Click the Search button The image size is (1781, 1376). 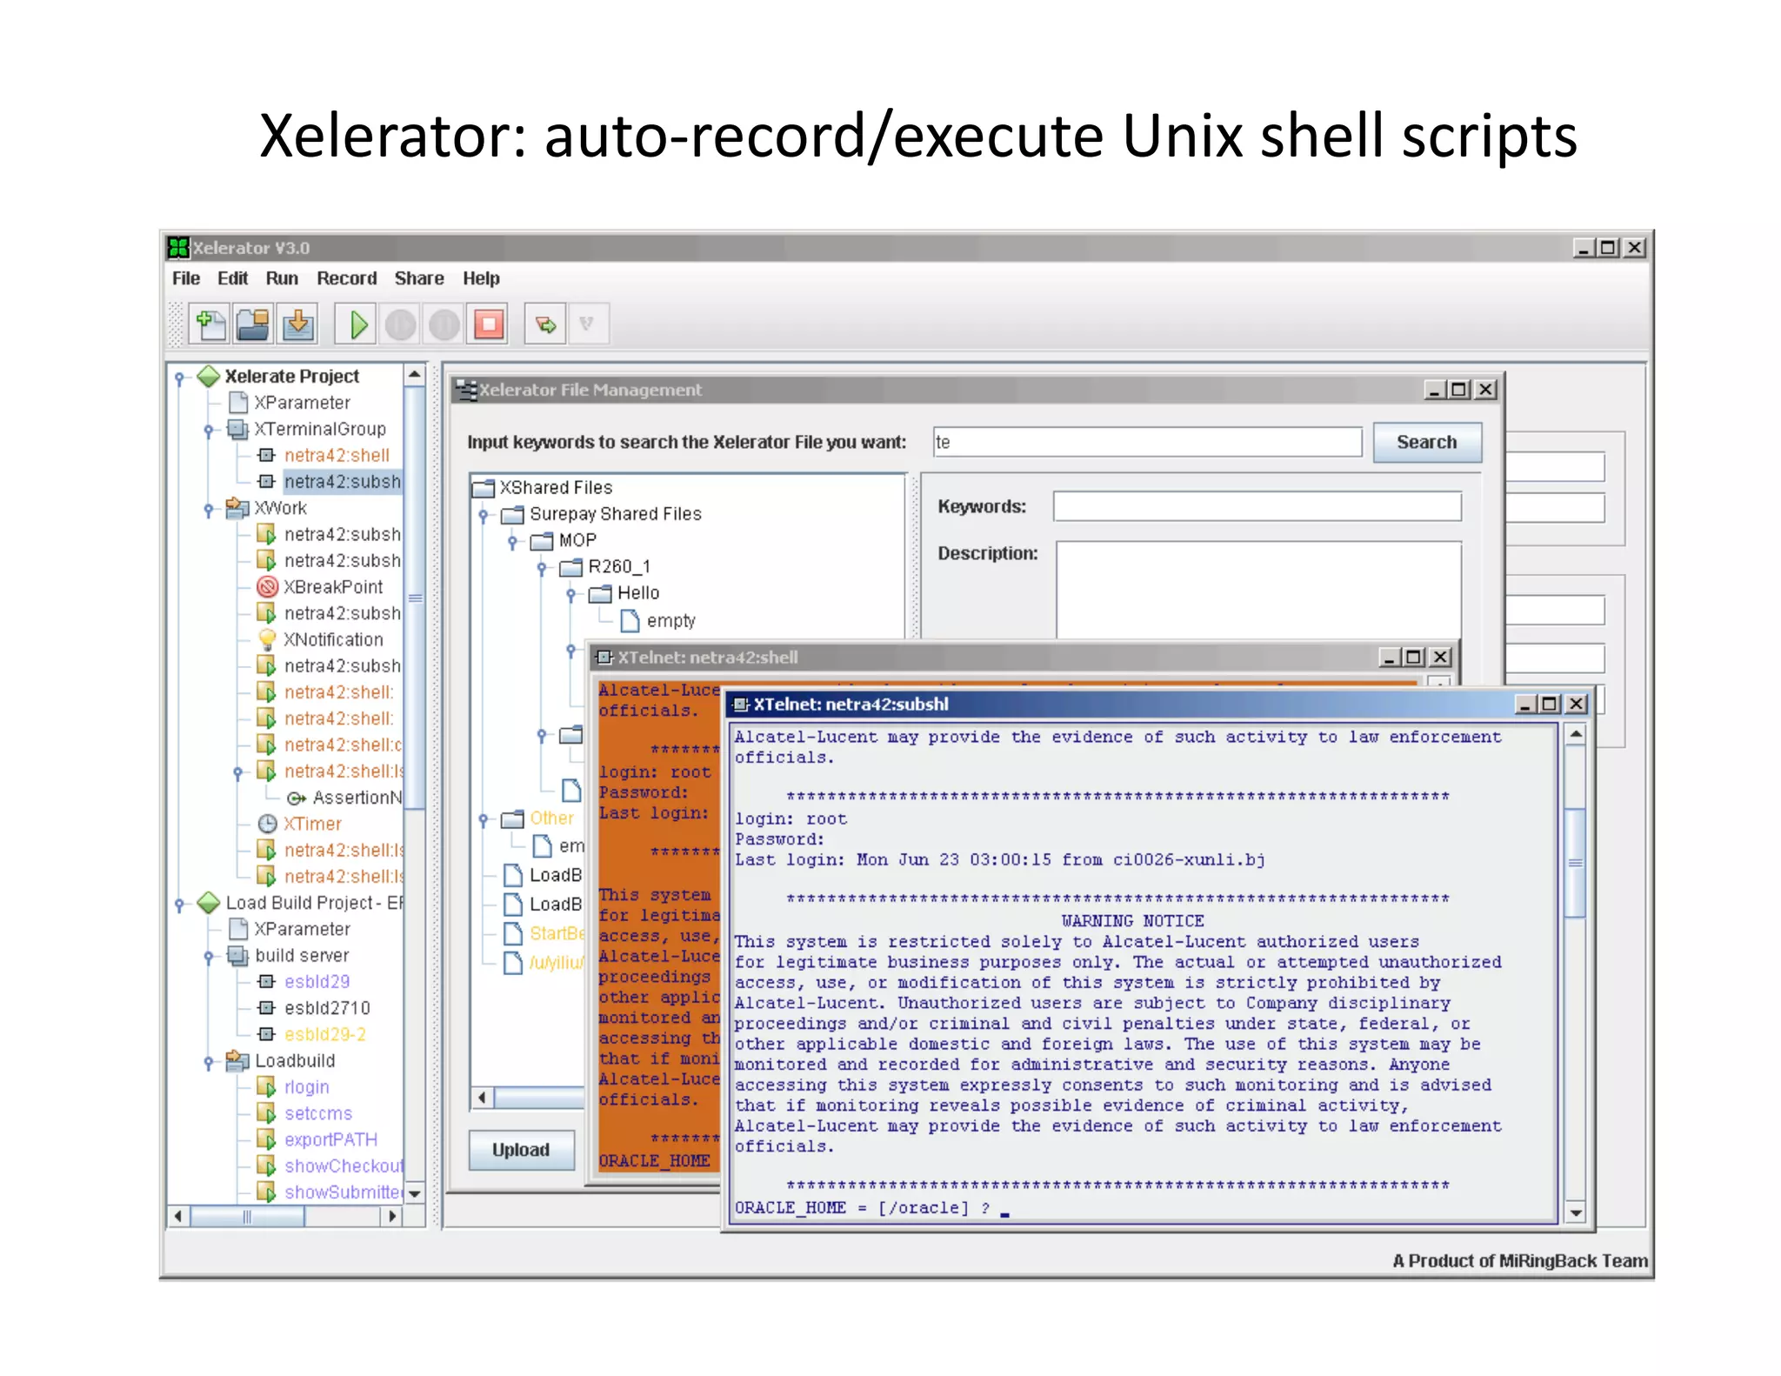[1425, 442]
